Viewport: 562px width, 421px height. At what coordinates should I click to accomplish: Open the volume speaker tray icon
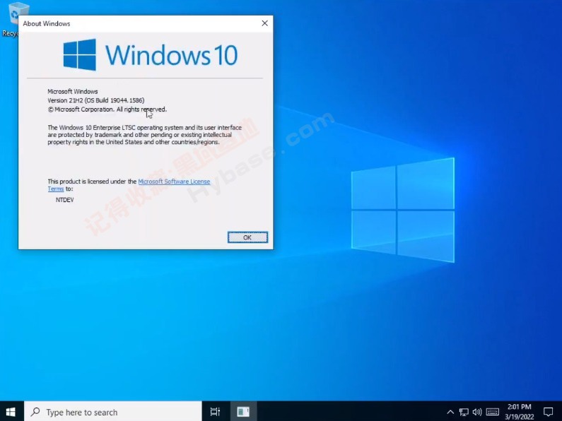(477, 412)
